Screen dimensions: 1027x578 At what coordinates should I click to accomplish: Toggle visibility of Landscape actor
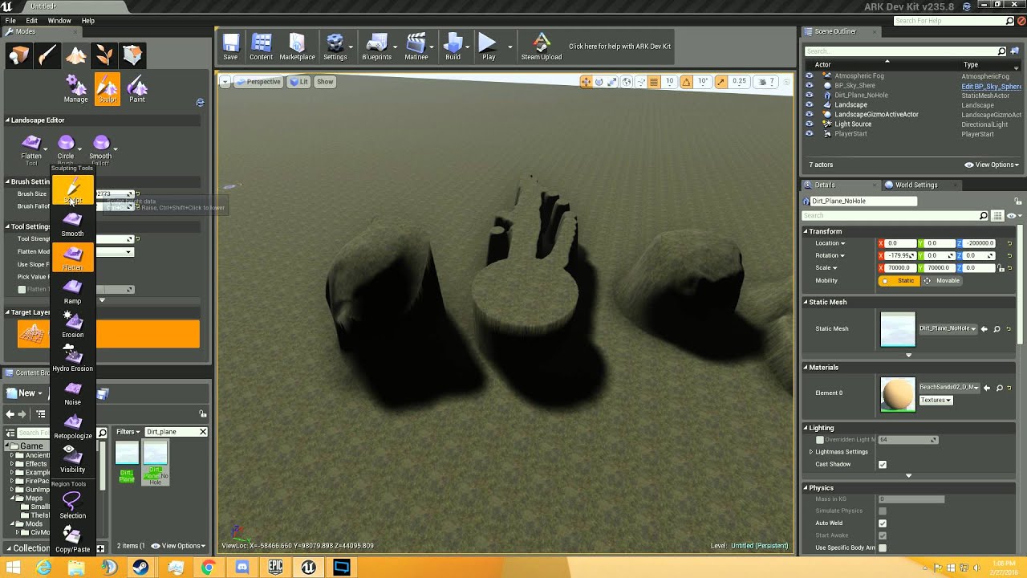click(x=809, y=105)
